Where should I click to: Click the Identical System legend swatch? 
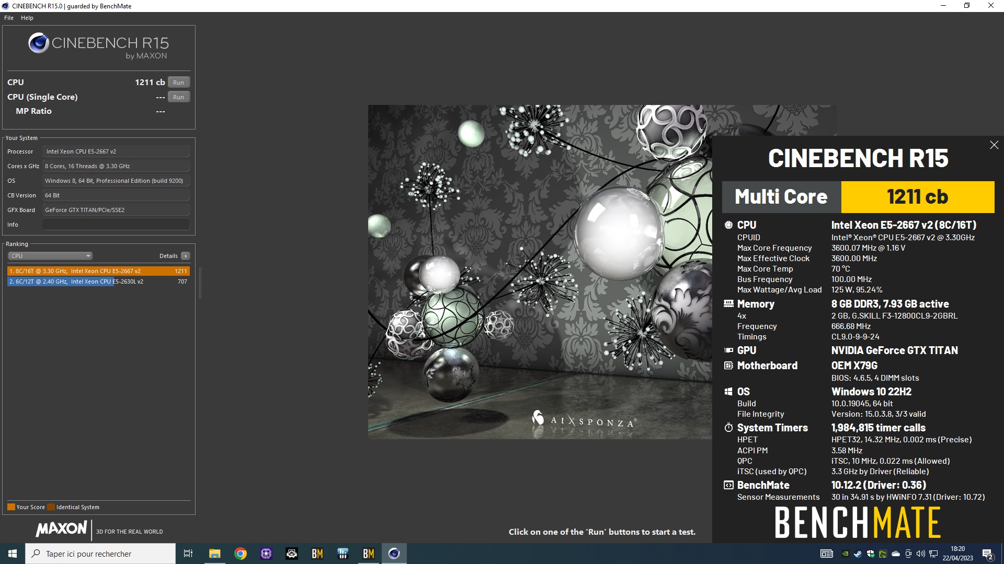[x=51, y=507]
